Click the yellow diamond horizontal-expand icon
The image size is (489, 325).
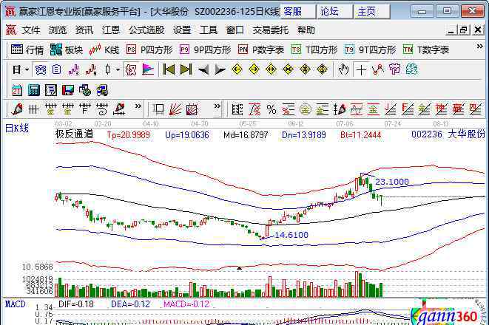point(271,69)
